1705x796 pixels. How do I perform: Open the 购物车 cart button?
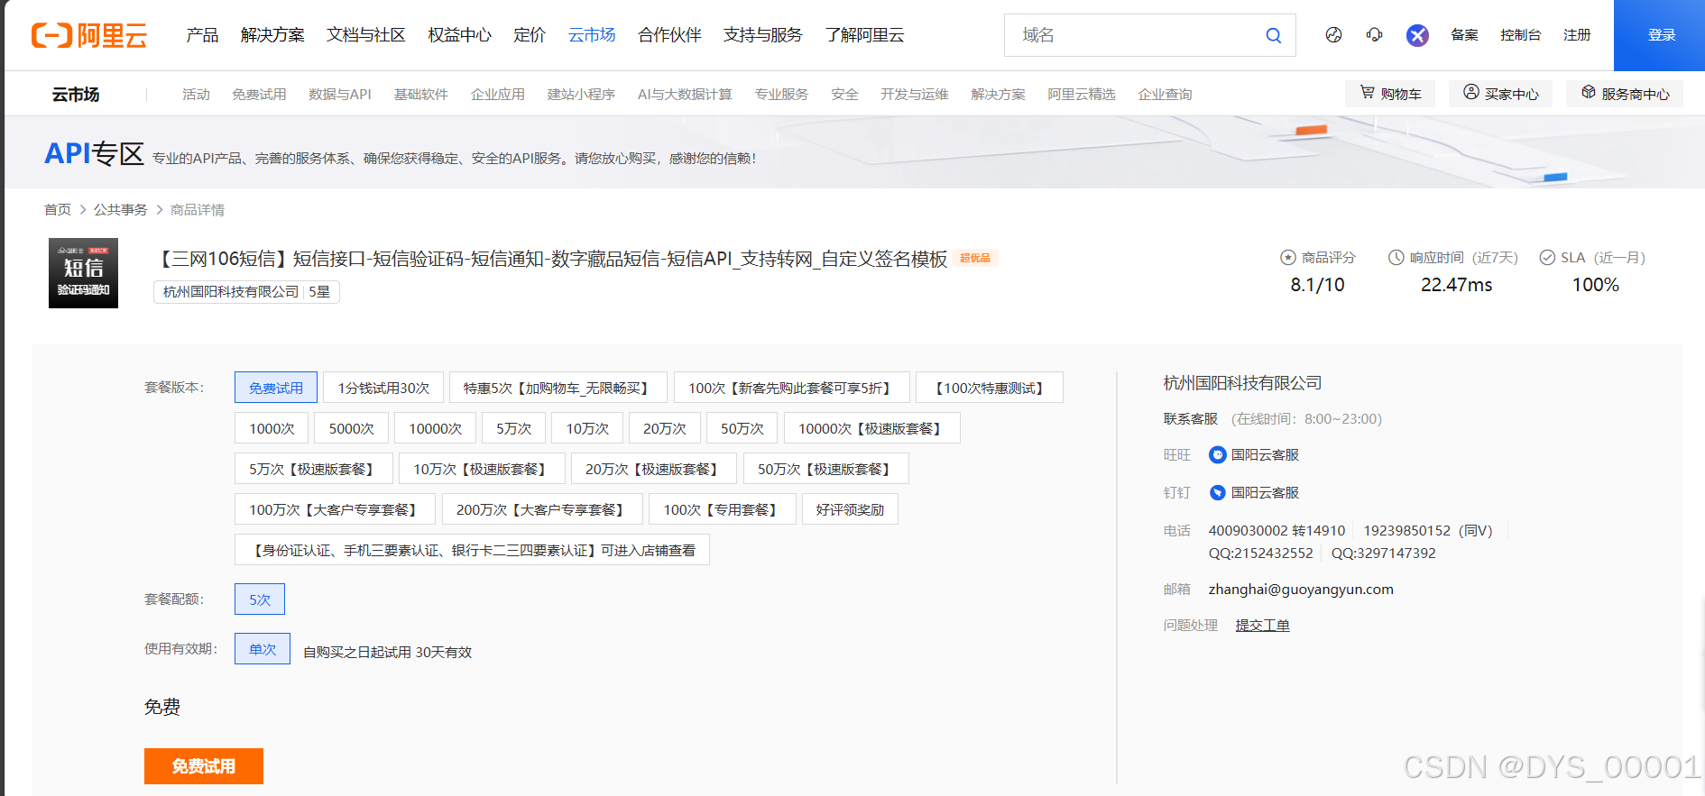point(1390,94)
